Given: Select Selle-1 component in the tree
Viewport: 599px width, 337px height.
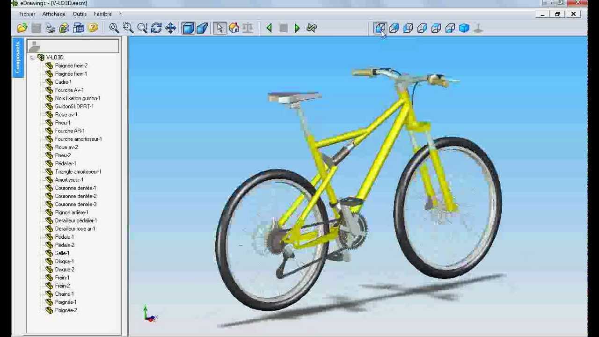Looking at the screenshot, I should [62, 253].
